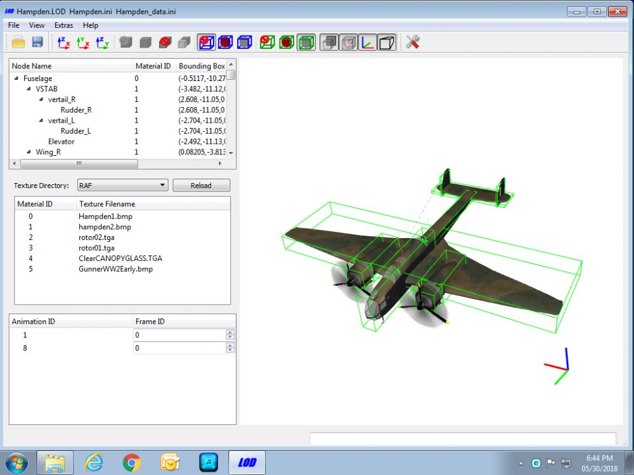Open the wrench and screwdriver settings icon
The height and width of the screenshot is (475, 634).
[x=413, y=42]
